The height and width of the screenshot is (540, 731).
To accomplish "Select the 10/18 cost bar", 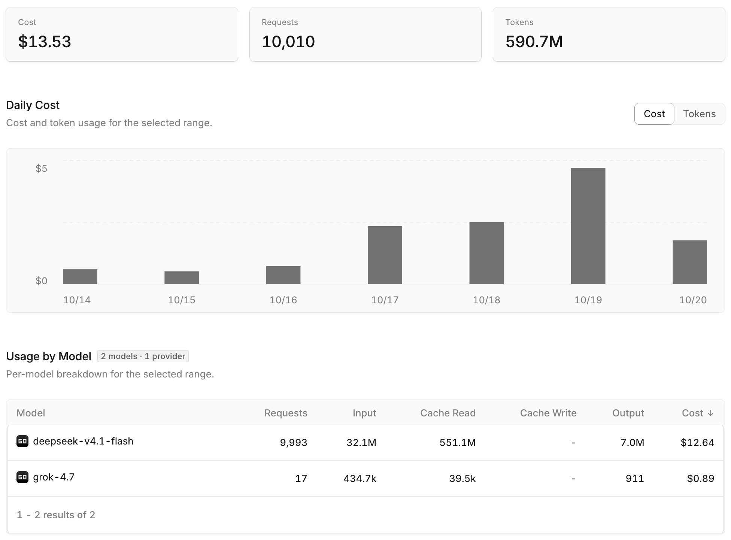I will (x=486, y=253).
